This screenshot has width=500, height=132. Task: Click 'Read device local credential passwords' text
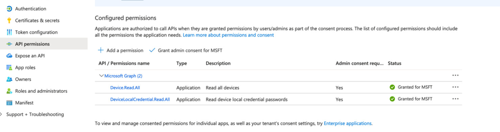coord(247,100)
